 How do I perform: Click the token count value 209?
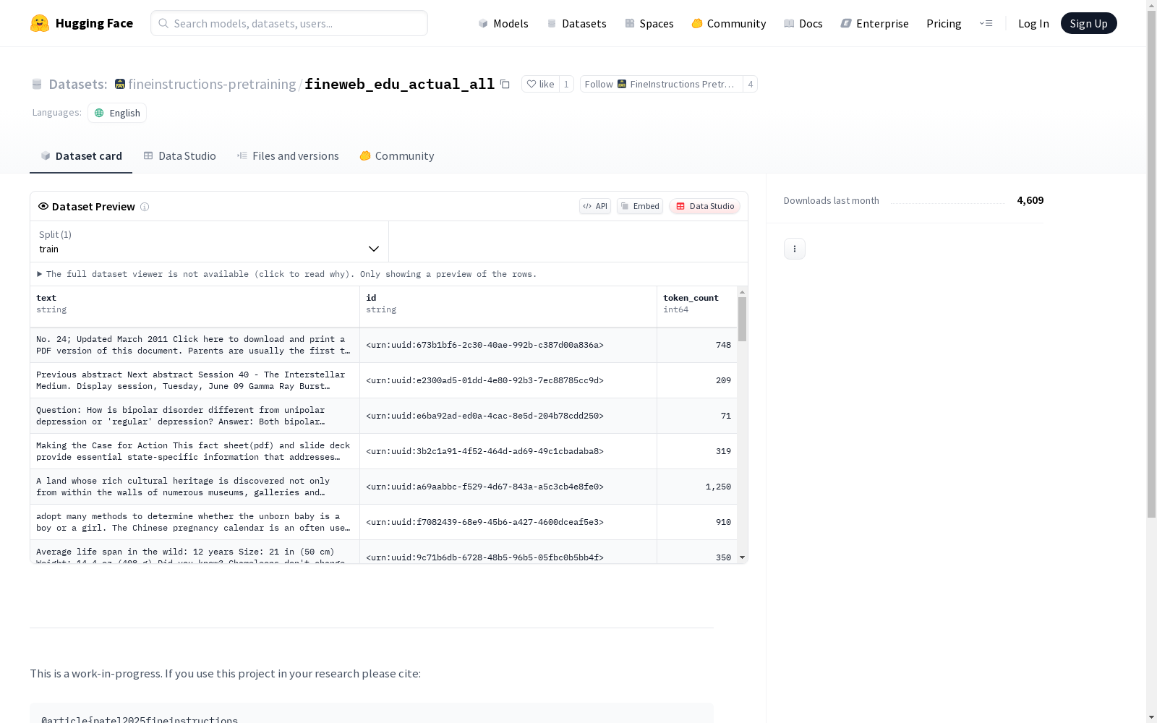coord(723,380)
